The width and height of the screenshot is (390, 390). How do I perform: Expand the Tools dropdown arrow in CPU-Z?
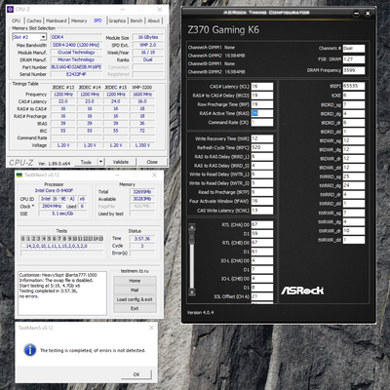pos(100,162)
